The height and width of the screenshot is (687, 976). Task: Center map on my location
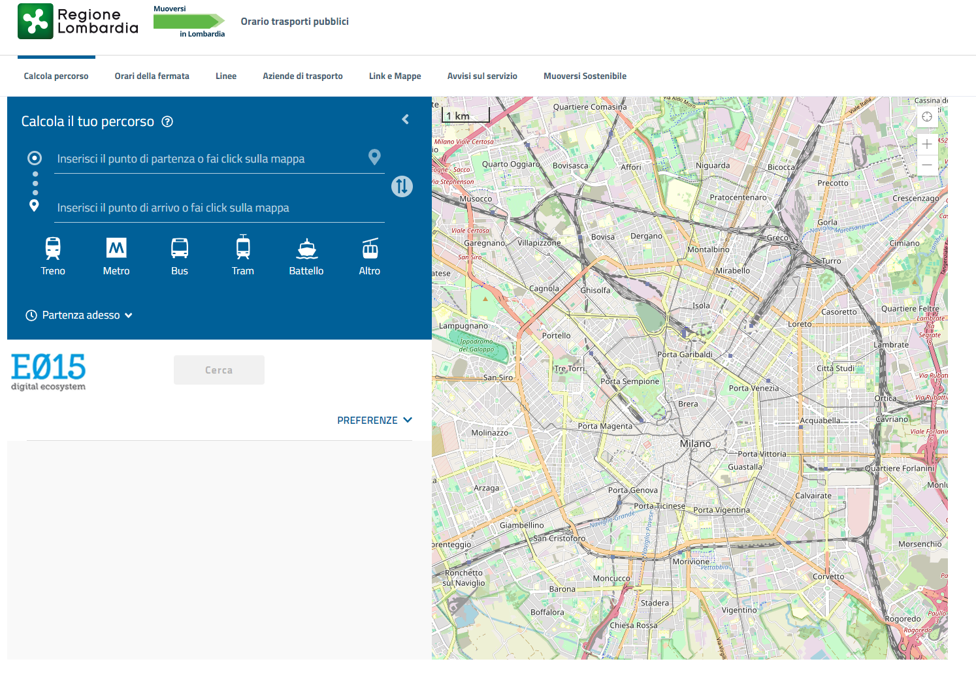(927, 117)
